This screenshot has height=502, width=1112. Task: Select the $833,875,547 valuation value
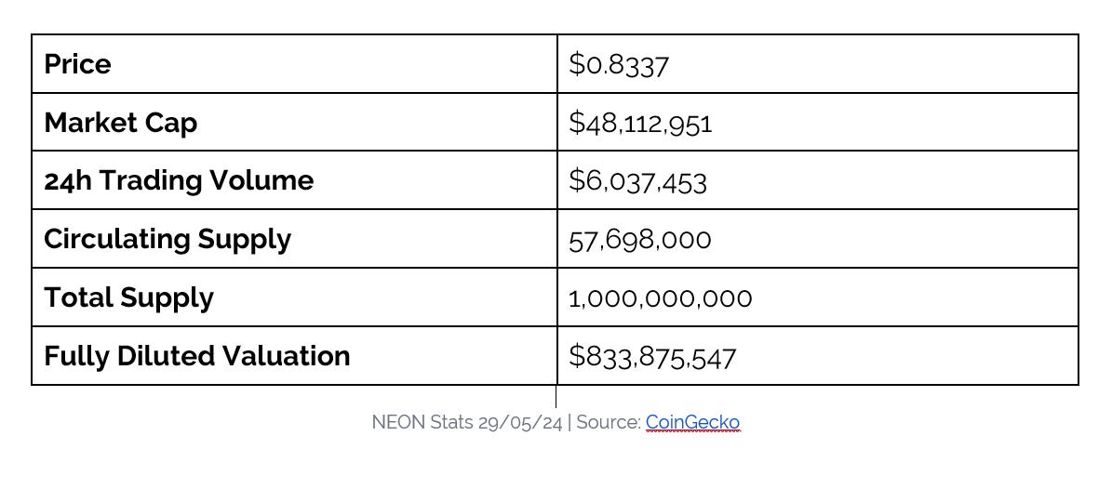click(x=652, y=356)
